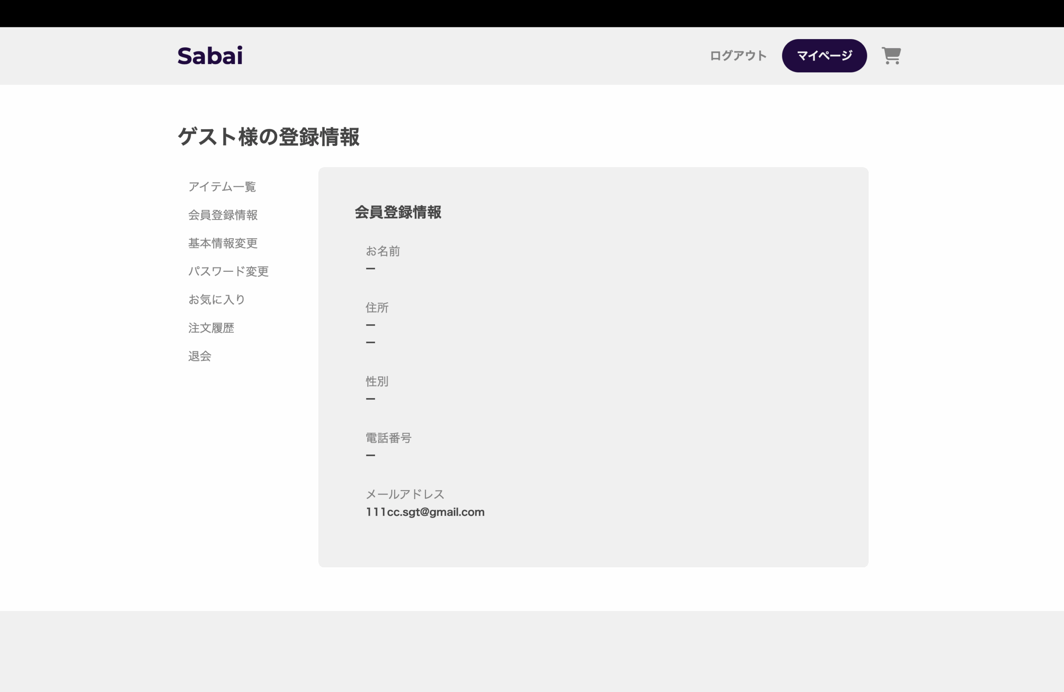Image resolution: width=1064 pixels, height=692 pixels.
Task: Click the dash value under 電話番号
Action: click(370, 456)
